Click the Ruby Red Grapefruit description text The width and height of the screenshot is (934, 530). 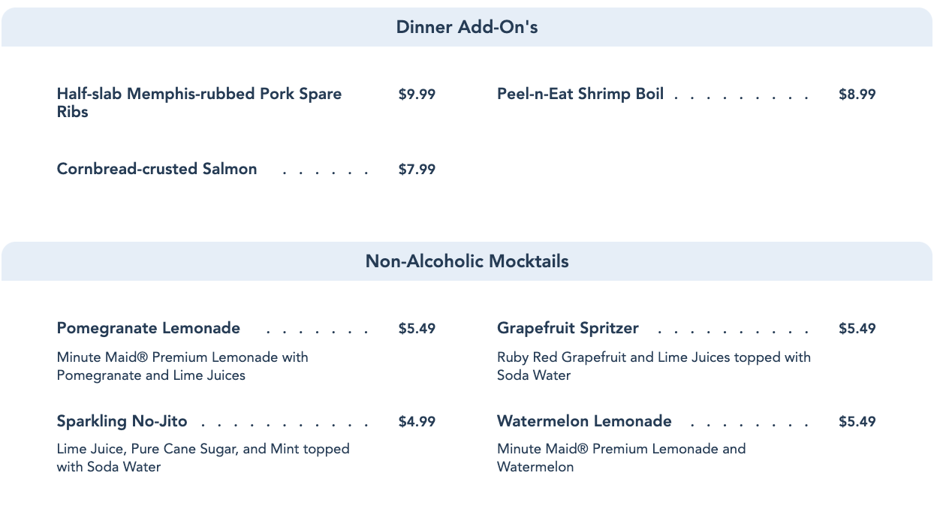(653, 366)
